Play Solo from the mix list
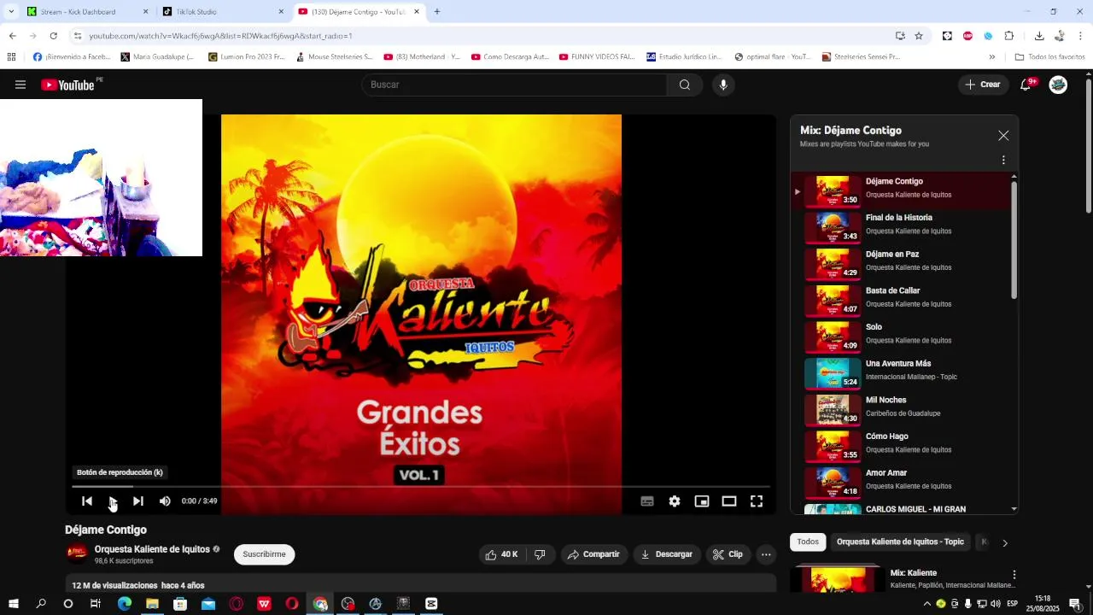This screenshot has height=615, width=1093. pyautogui.click(x=902, y=337)
